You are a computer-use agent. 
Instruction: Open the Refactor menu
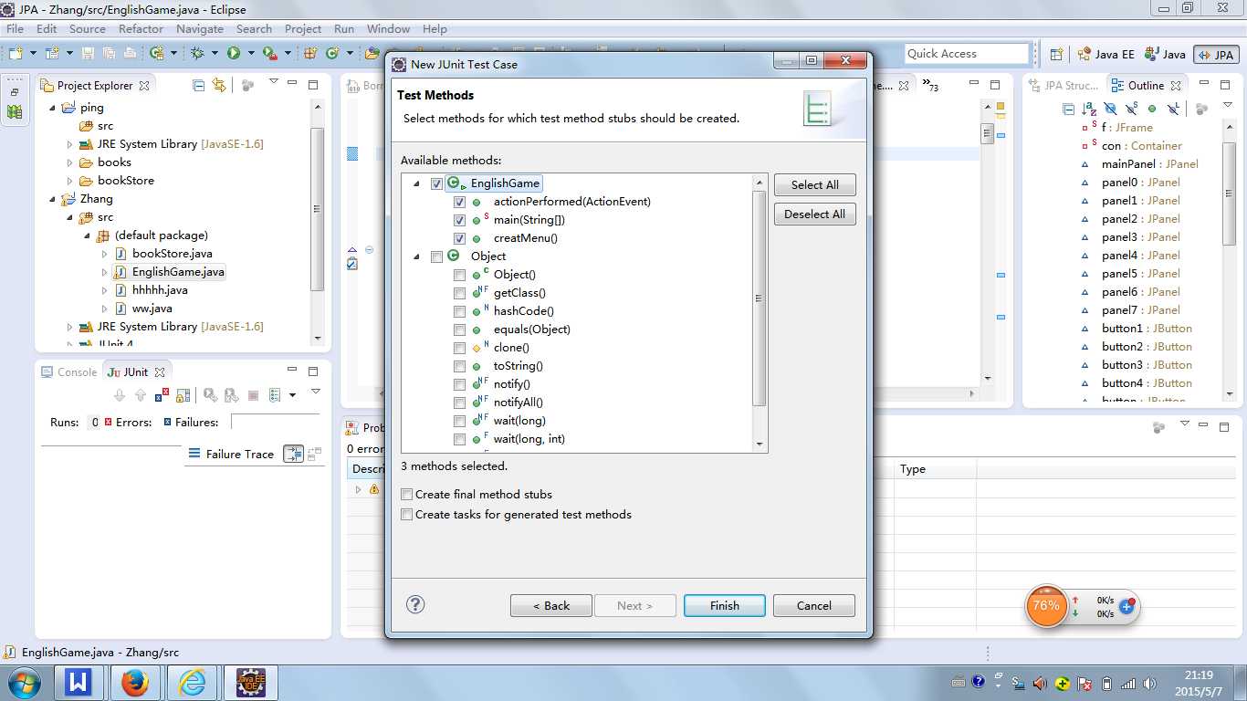click(141, 29)
